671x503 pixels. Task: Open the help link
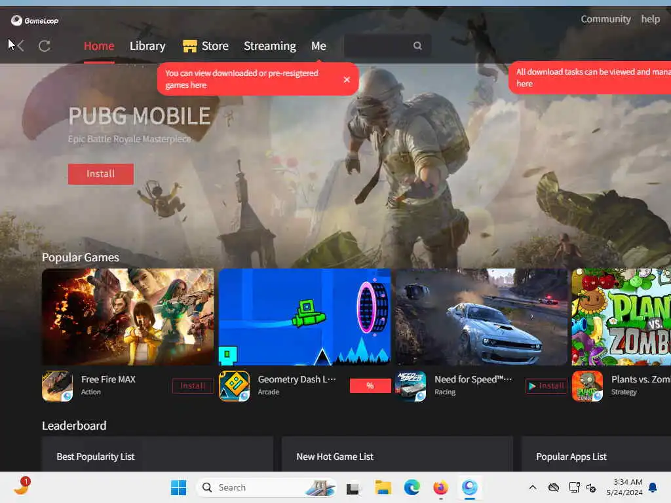pos(650,19)
